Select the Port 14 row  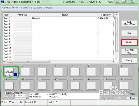tap(59, 57)
